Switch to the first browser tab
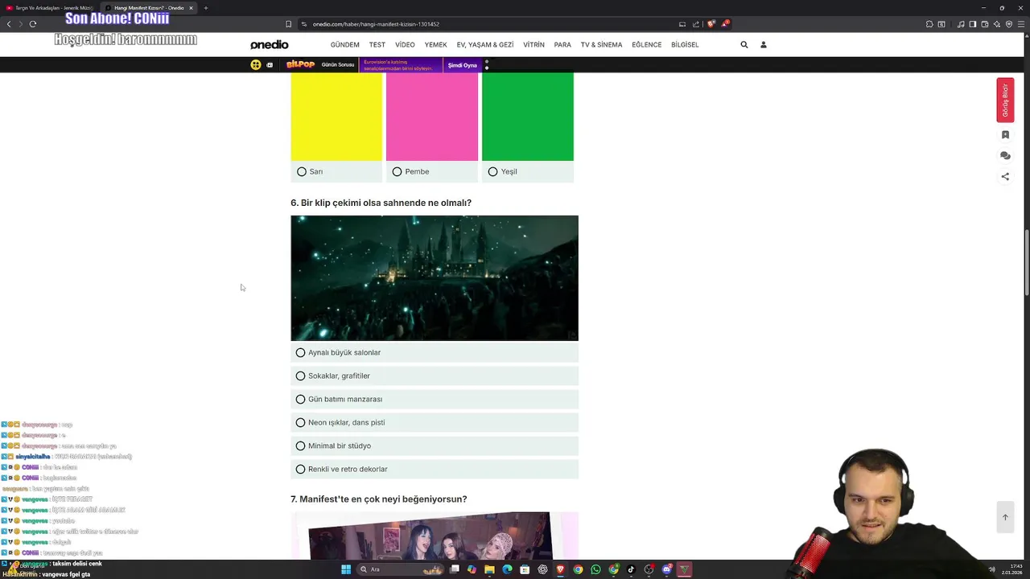 point(50,8)
